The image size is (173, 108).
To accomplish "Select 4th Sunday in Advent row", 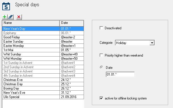I will click(x=43, y=76).
